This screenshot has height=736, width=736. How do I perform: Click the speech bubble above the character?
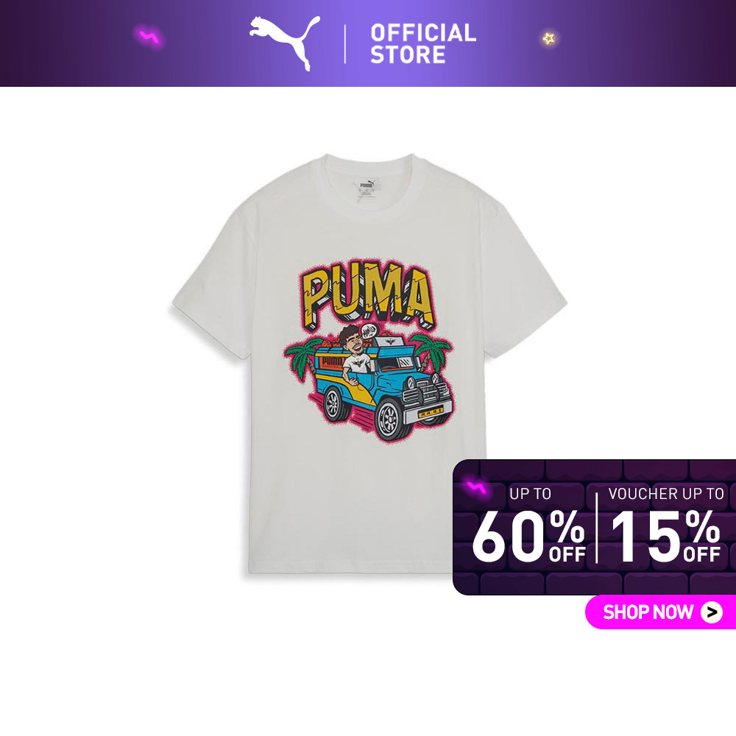click(369, 333)
